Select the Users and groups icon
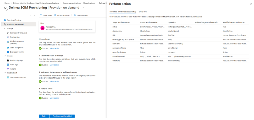 (x=8, y=48)
